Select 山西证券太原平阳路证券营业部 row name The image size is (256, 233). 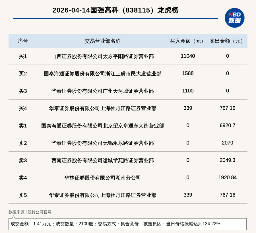tap(102, 56)
